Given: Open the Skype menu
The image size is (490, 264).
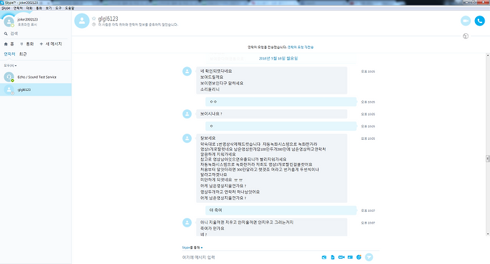Looking at the screenshot, I should [x=5, y=8].
